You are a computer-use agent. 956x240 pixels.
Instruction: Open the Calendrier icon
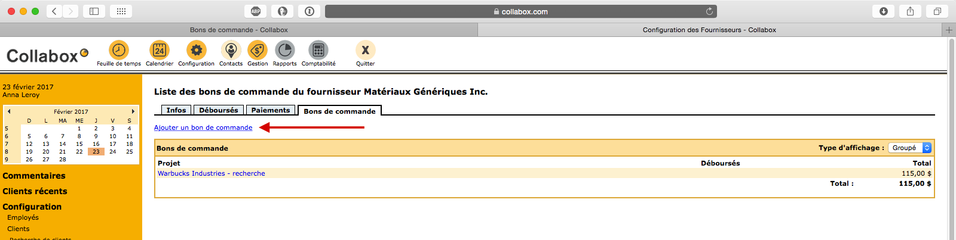[160, 51]
